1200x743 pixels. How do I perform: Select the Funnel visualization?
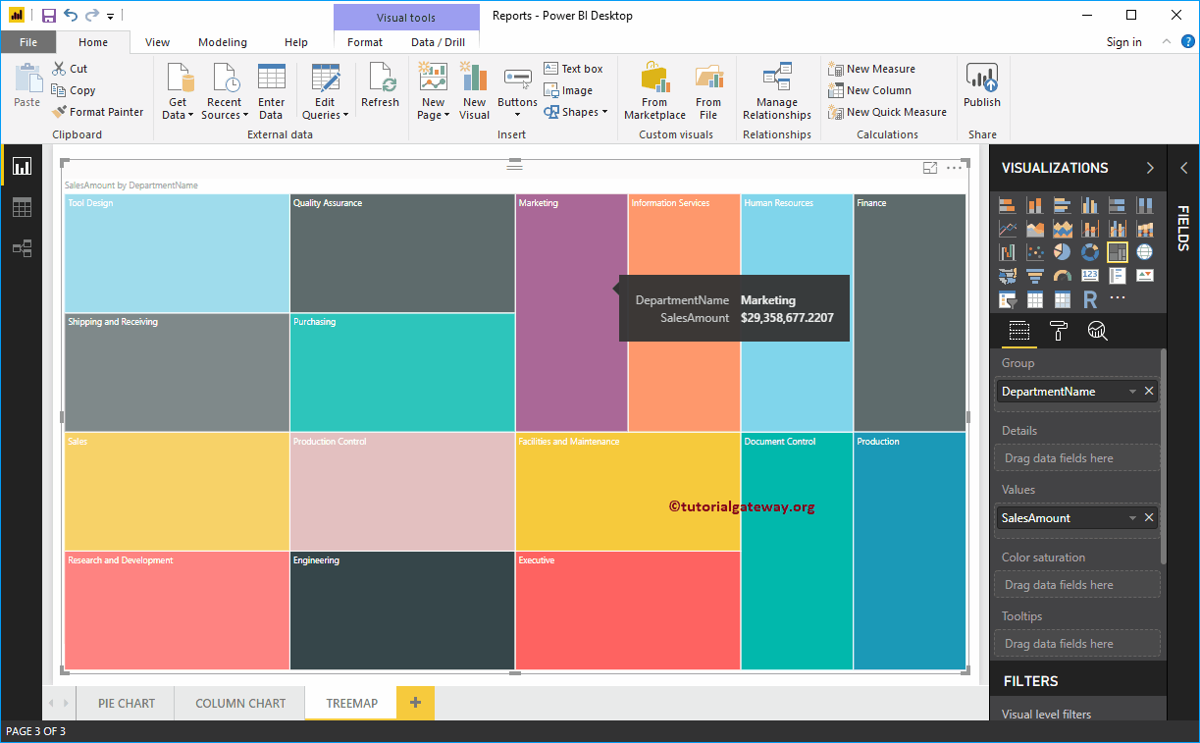pos(1035,276)
